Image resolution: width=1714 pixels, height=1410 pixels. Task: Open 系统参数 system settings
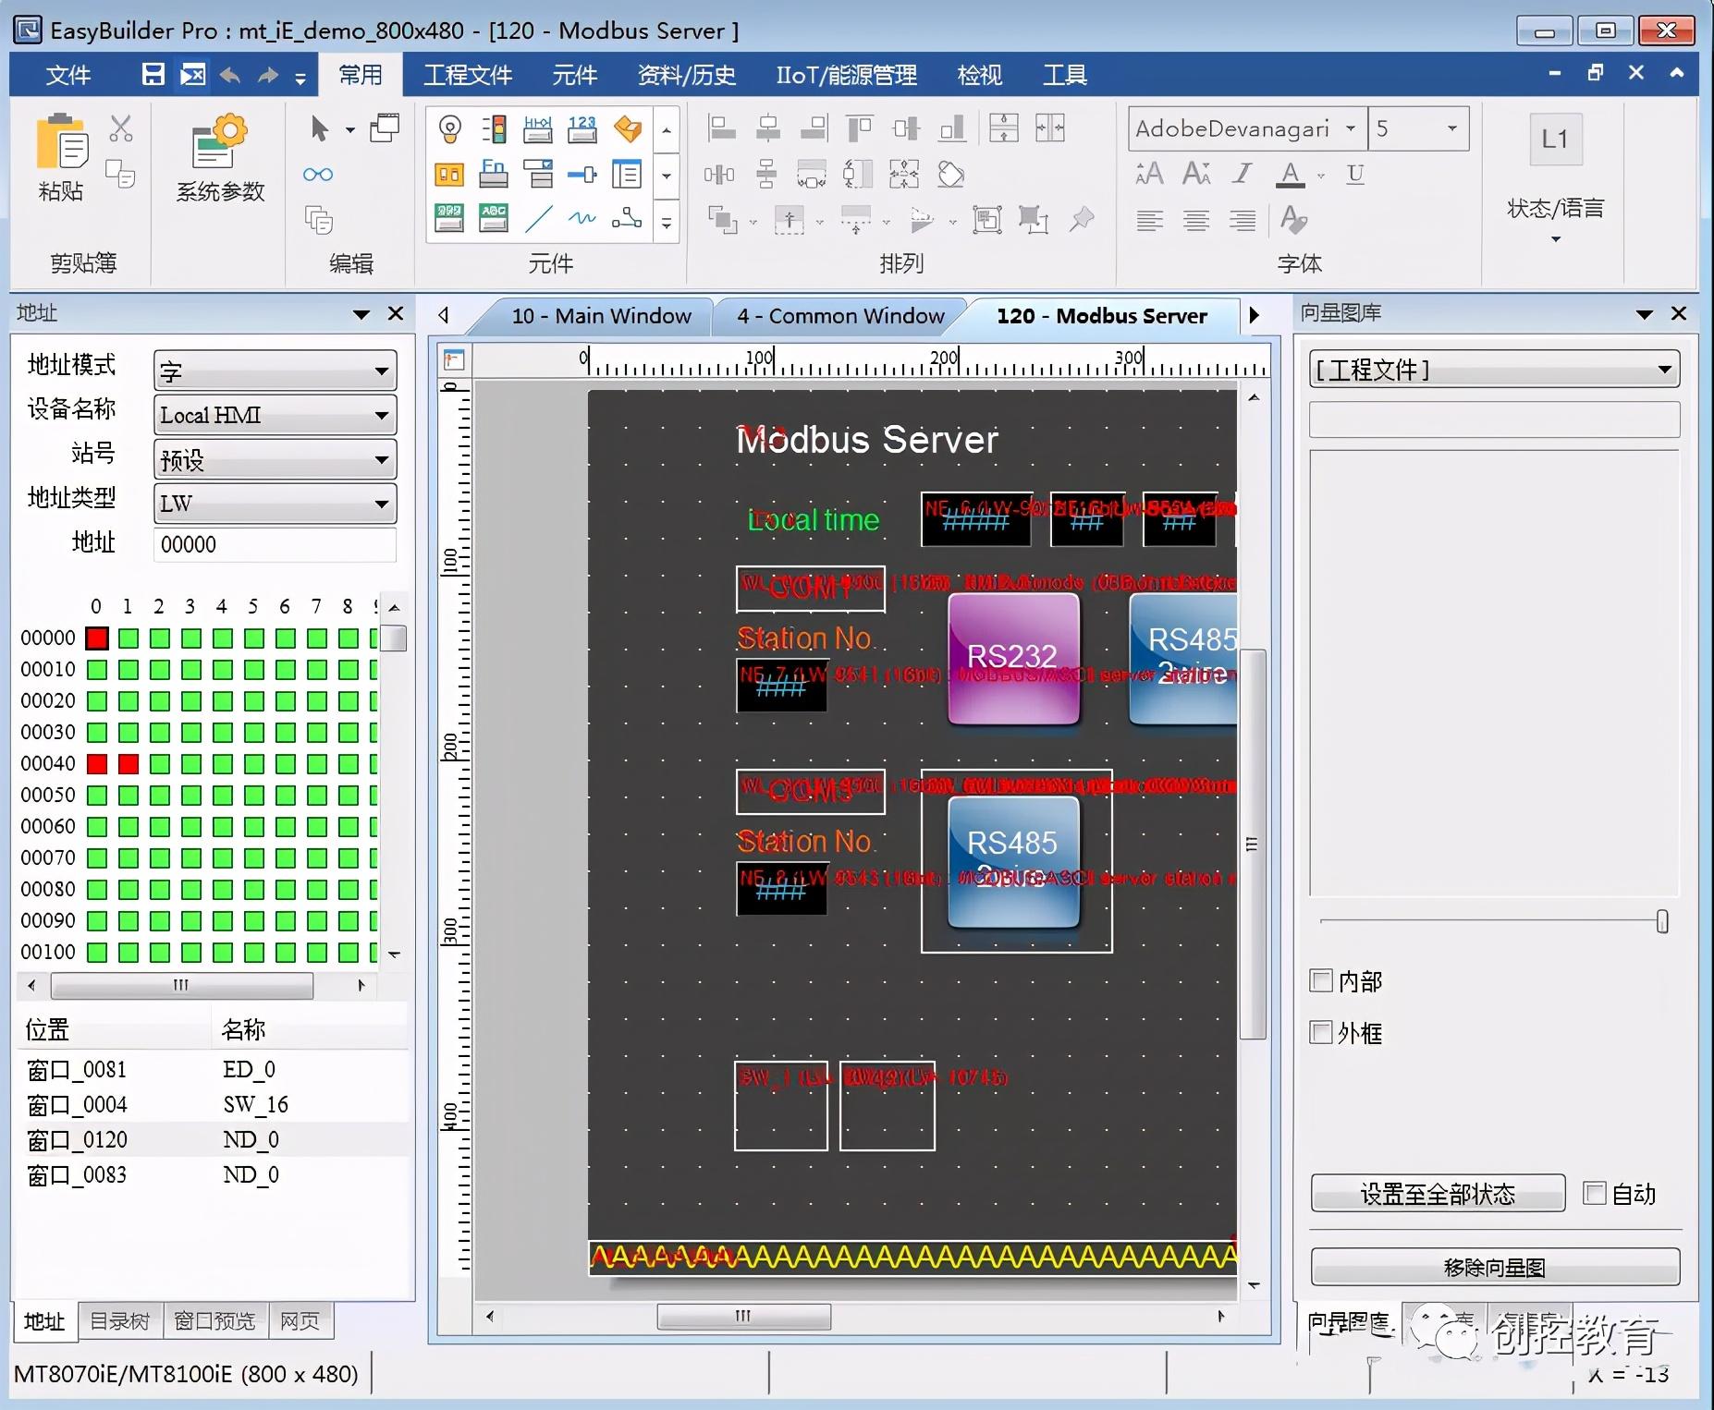click(x=220, y=158)
